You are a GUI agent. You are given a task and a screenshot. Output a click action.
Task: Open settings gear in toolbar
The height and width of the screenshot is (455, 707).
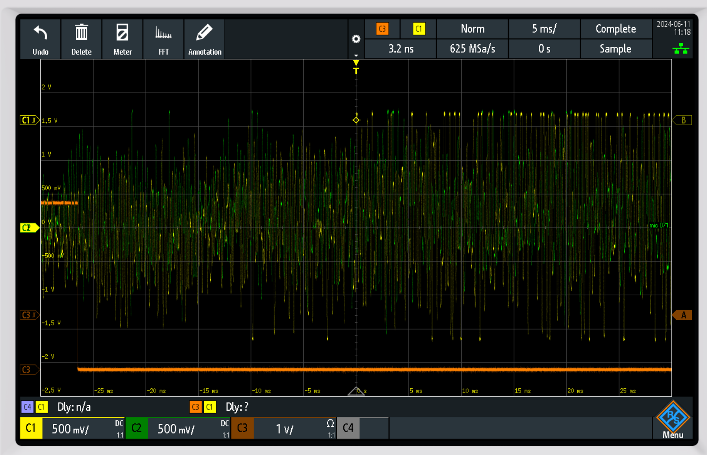(x=356, y=39)
